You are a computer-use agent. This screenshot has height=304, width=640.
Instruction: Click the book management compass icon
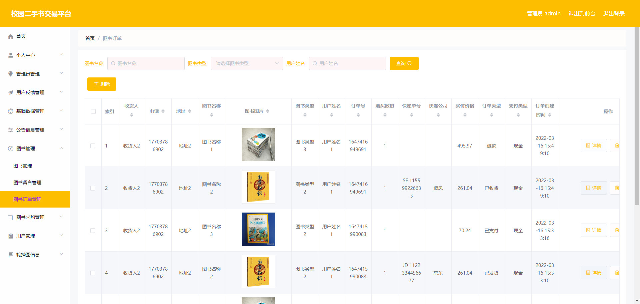11,148
